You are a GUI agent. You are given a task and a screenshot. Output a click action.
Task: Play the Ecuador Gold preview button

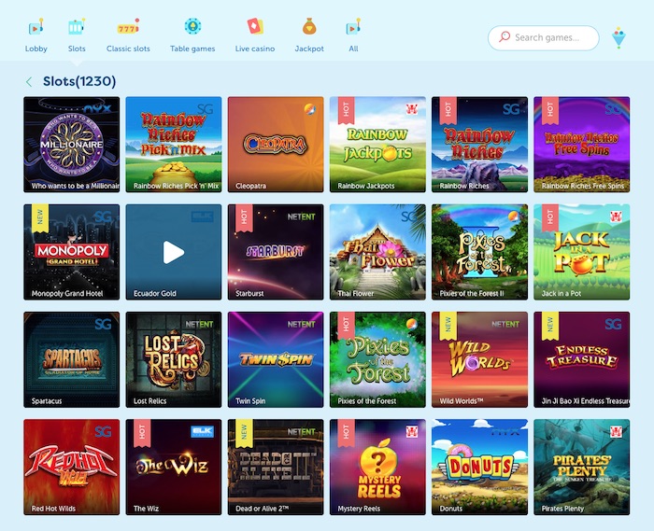(174, 252)
